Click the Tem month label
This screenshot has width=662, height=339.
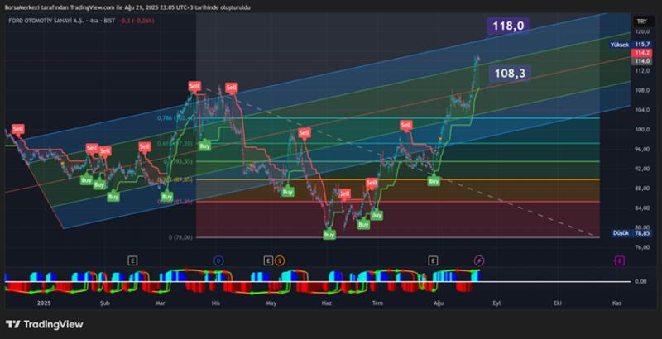tap(378, 303)
